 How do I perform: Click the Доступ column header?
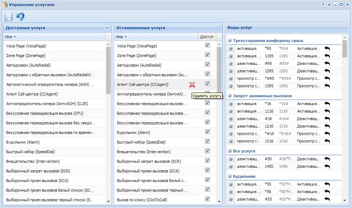click(x=207, y=37)
